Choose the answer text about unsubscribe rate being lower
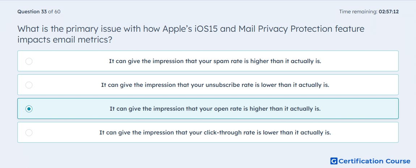This screenshot has width=416, height=168. point(215,85)
